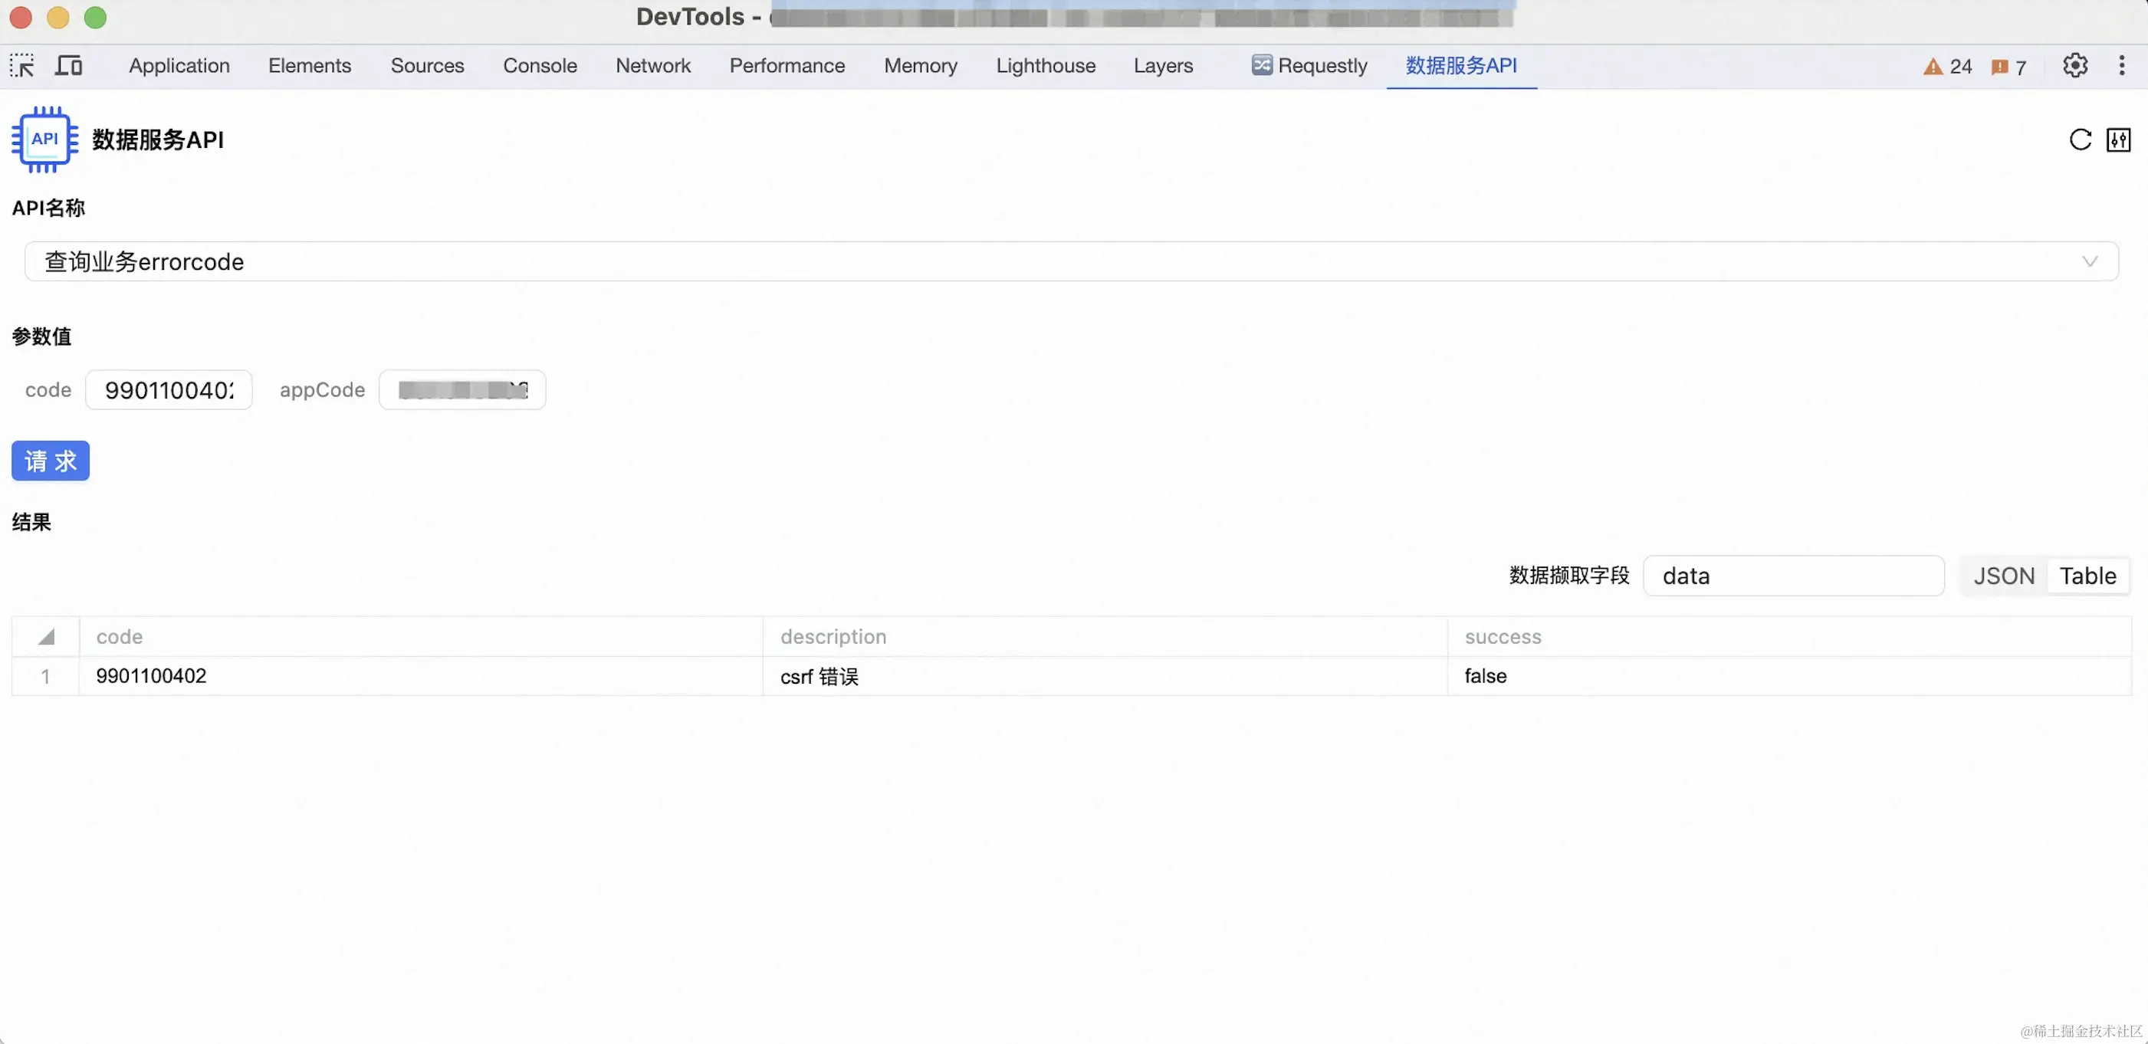This screenshot has width=2148, height=1044.
Task: Click the refresh icon in panel header
Action: pyautogui.click(x=2080, y=140)
